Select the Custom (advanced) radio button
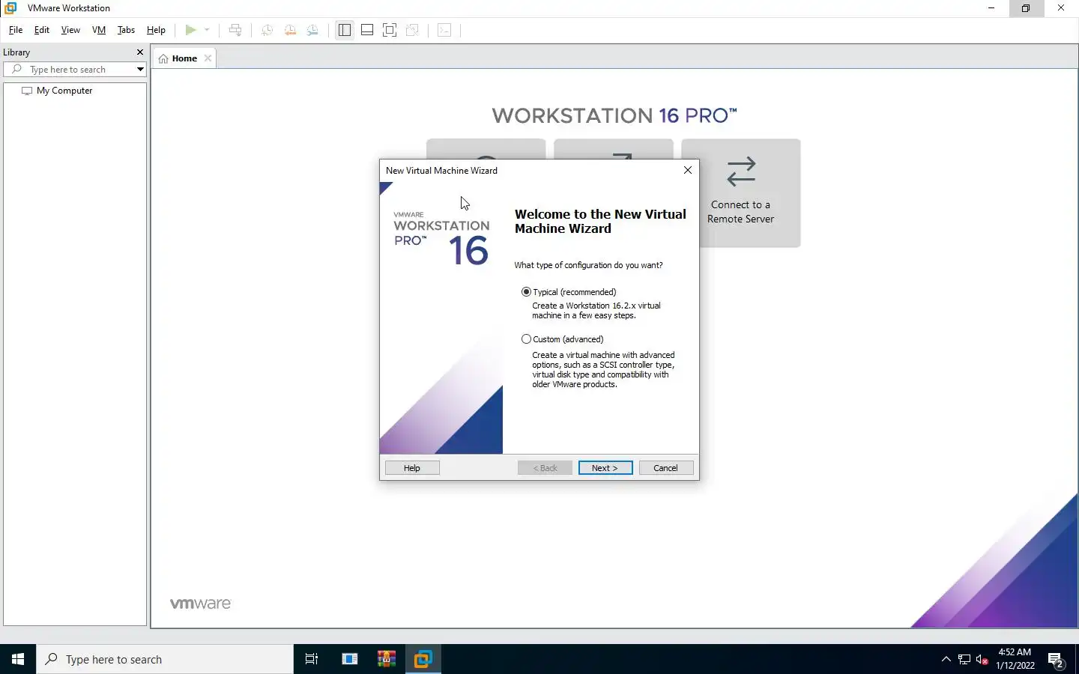1079x674 pixels. (x=526, y=339)
